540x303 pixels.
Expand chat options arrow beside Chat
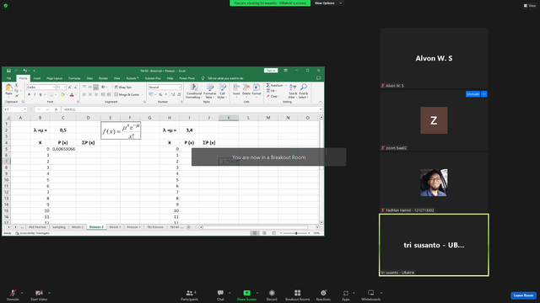click(x=229, y=293)
